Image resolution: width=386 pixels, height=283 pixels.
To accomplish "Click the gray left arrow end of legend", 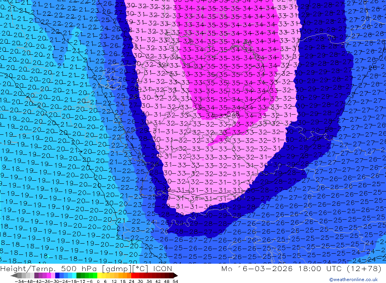I will (x=14, y=276).
